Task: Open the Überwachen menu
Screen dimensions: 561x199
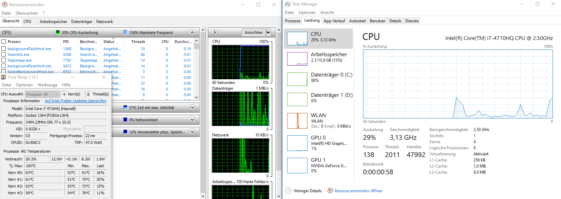Action: tap(27, 13)
